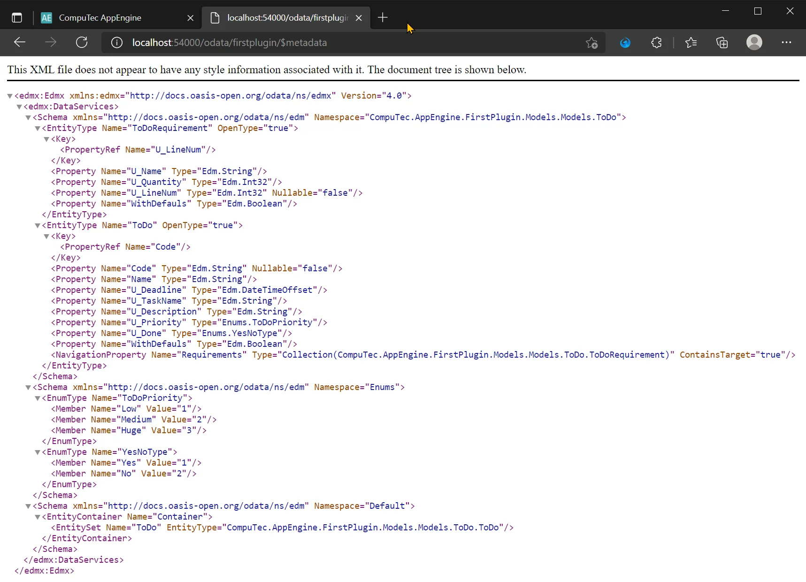806x582 pixels.
Task: Open the tab actions menu icon
Action: (17, 18)
